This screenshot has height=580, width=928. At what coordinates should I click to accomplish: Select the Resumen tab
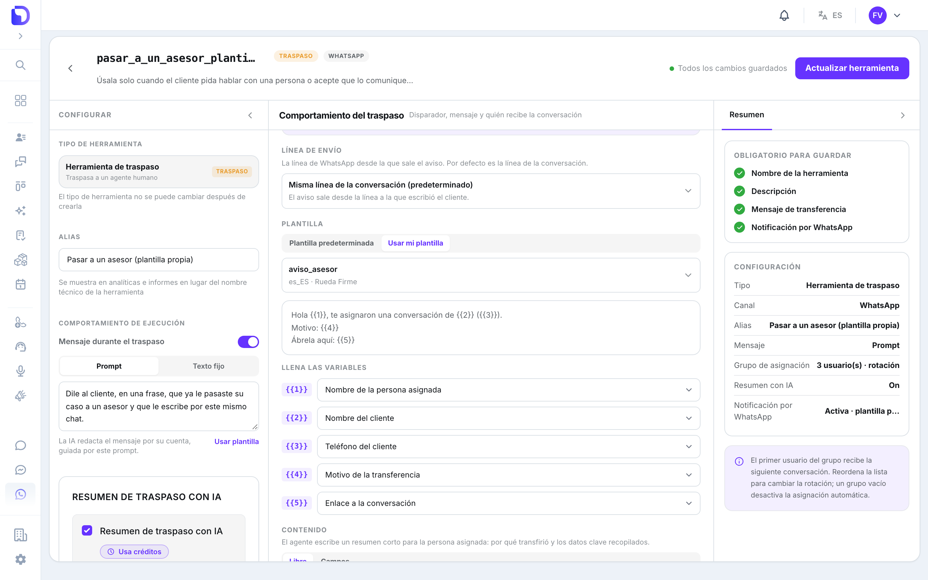[x=746, y=115]
